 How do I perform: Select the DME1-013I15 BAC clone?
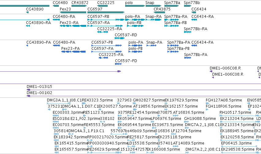click(x=144, y=90)
